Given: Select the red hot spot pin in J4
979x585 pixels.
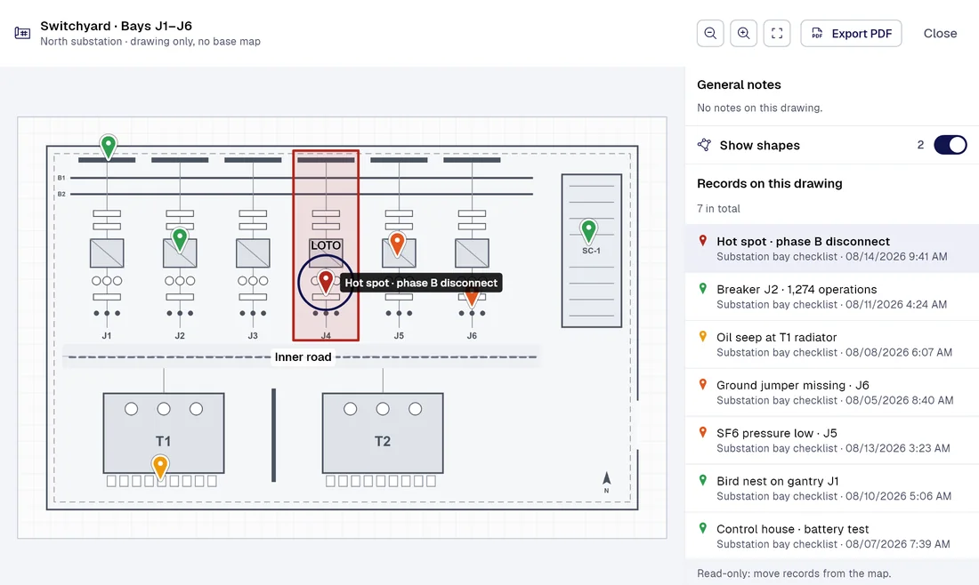Looking at the screenshot, I should tap(326, 283).
